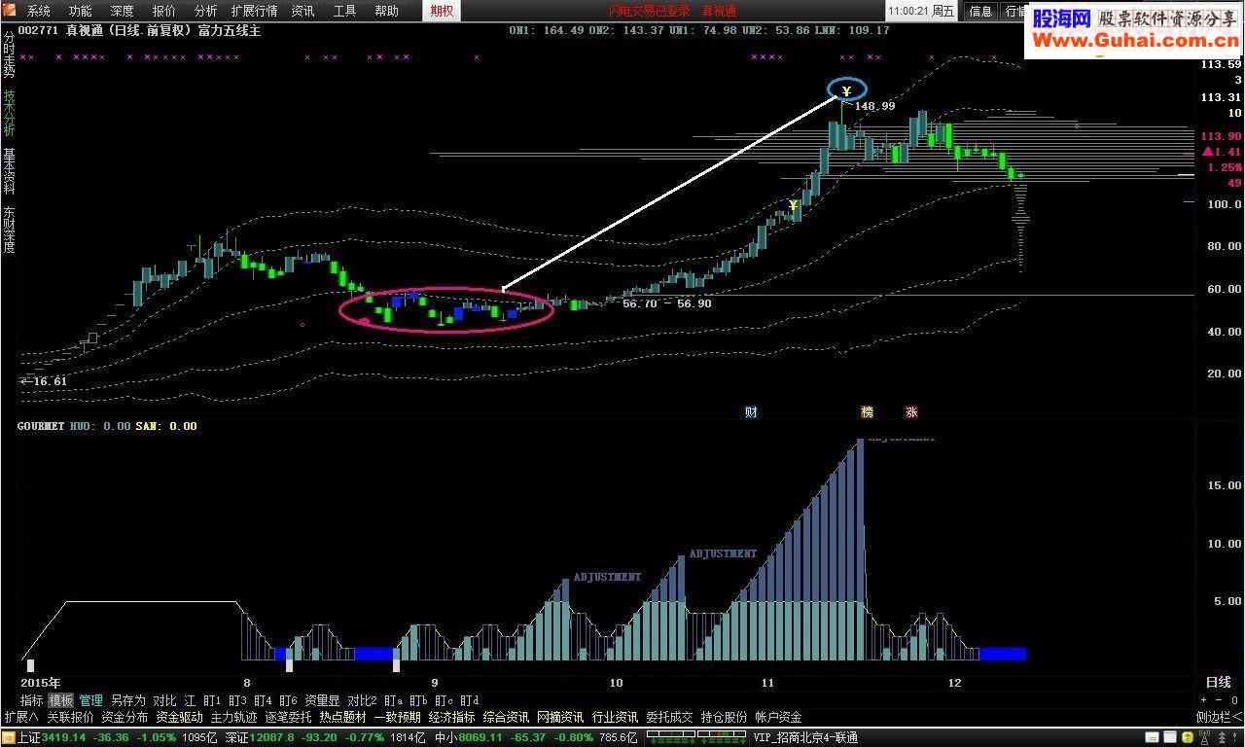Switch to 东财深度 side tab
The width and height of the screenshot is (1245, 747).
9,230
